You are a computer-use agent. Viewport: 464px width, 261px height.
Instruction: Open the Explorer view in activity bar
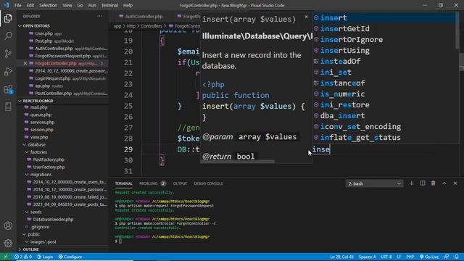(x=8, y=18)
